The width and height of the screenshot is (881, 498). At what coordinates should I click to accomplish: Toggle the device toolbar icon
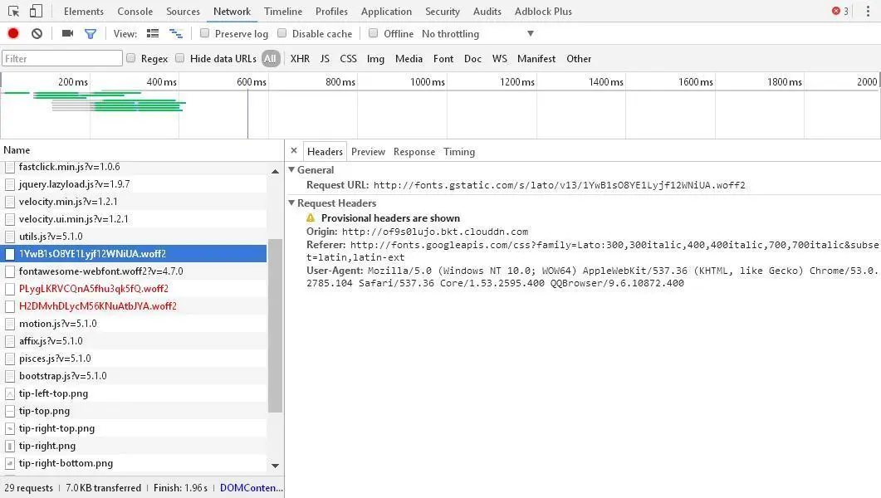click(36, 12)
